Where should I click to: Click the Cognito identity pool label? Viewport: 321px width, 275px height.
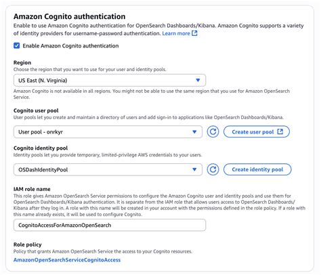pos(41,148)
